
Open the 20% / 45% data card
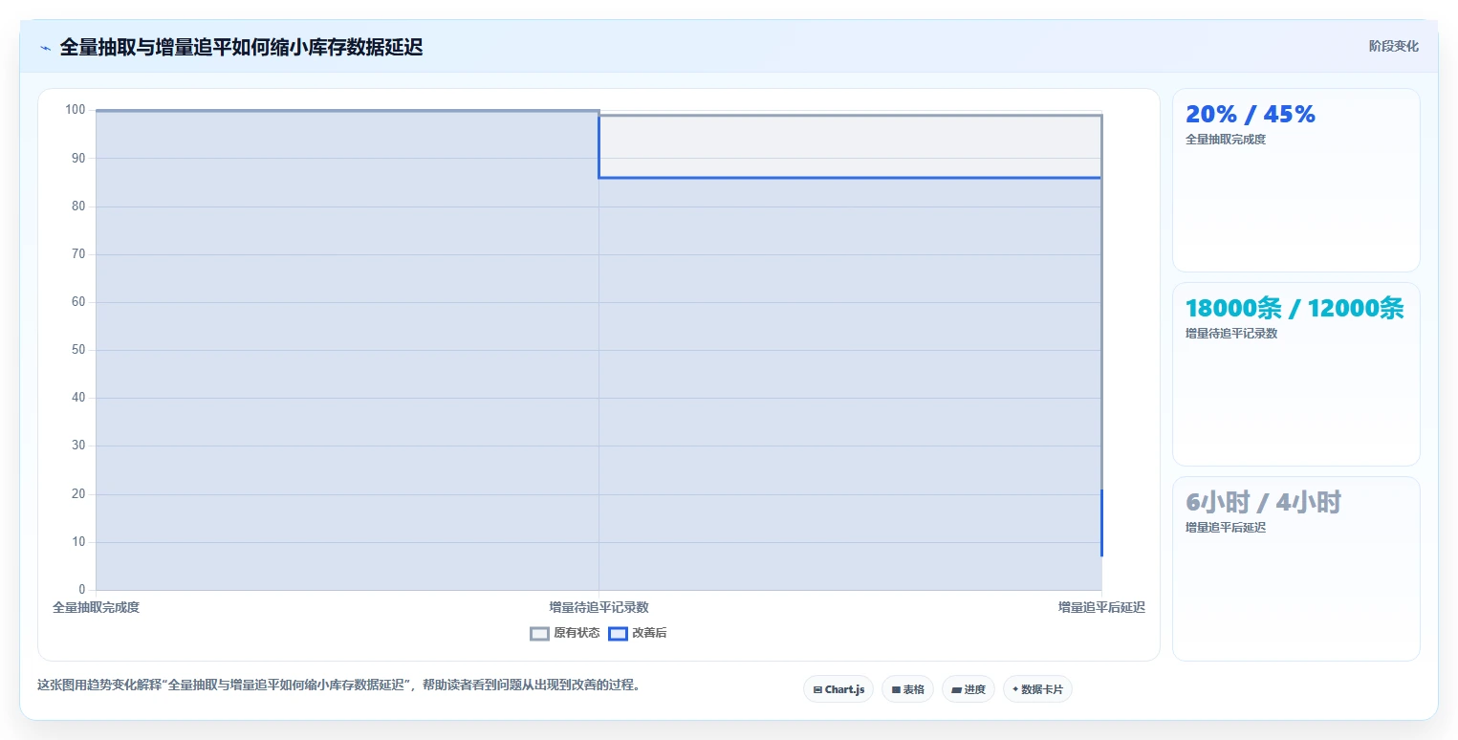coord(1295,180)
